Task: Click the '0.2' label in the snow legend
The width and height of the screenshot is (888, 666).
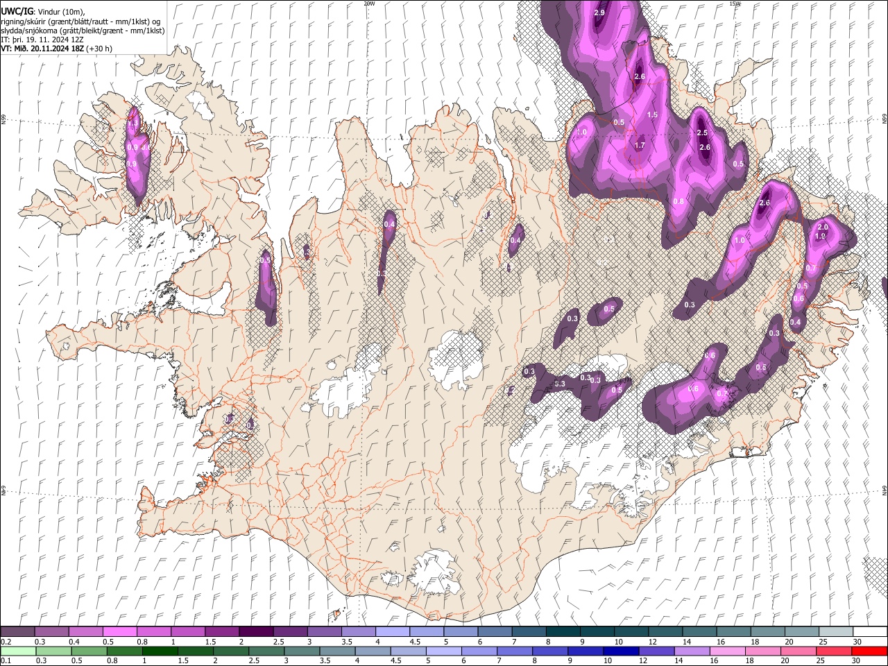Action: pos(6,642)
